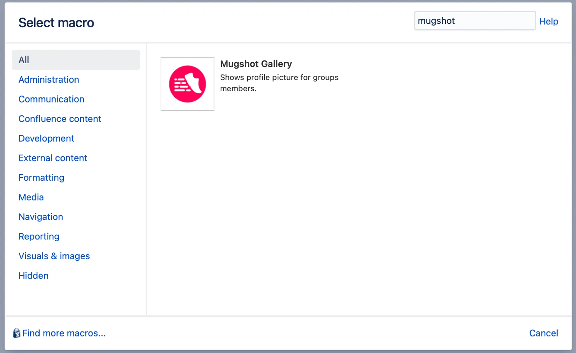Filter macros by Communication

(51, 99)
